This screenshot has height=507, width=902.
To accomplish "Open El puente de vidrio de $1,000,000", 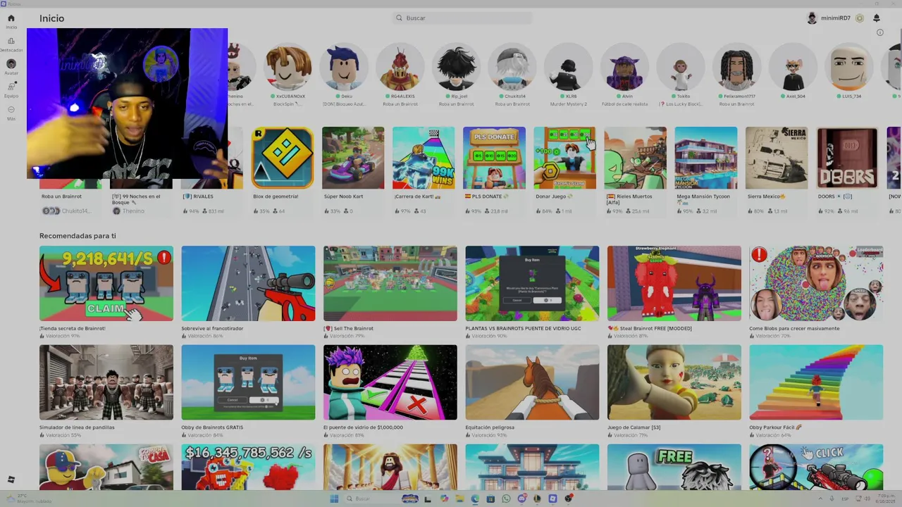I will [x=390, y=382].
